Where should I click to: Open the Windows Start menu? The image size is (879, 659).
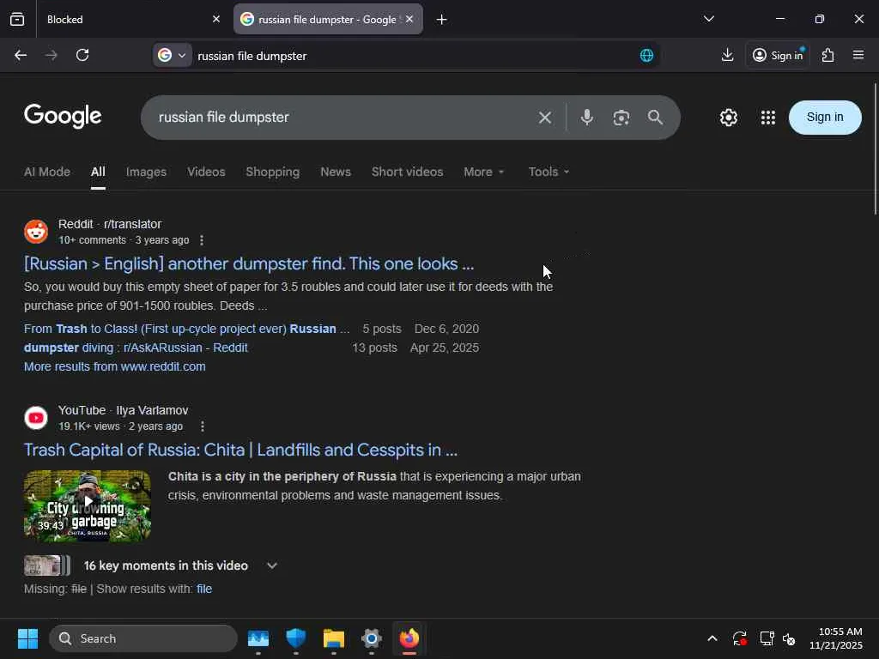click(x=27, y=638)
